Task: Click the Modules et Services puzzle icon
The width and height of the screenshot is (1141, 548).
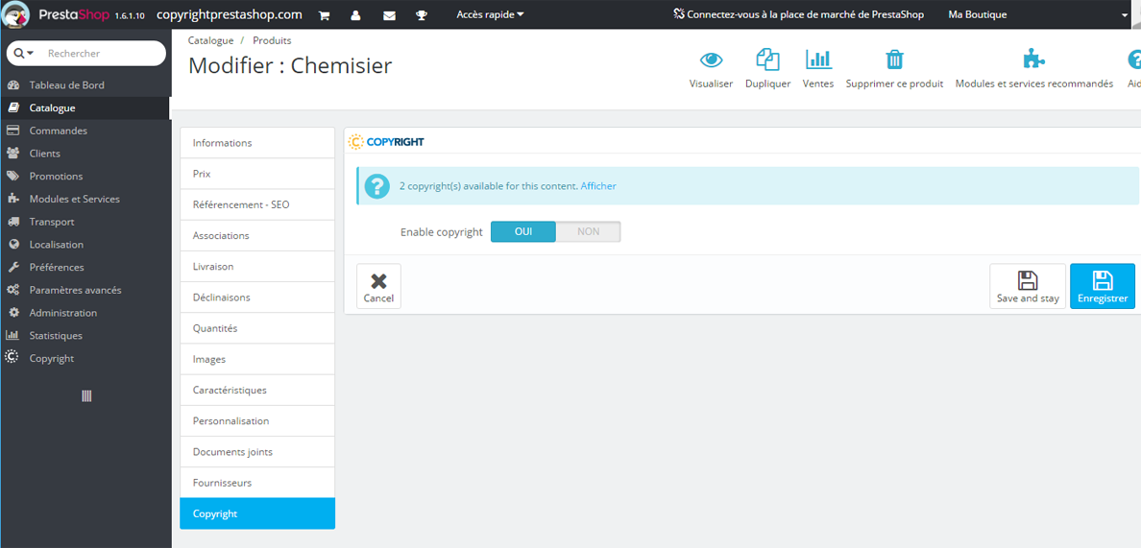Action: point(12,199)
